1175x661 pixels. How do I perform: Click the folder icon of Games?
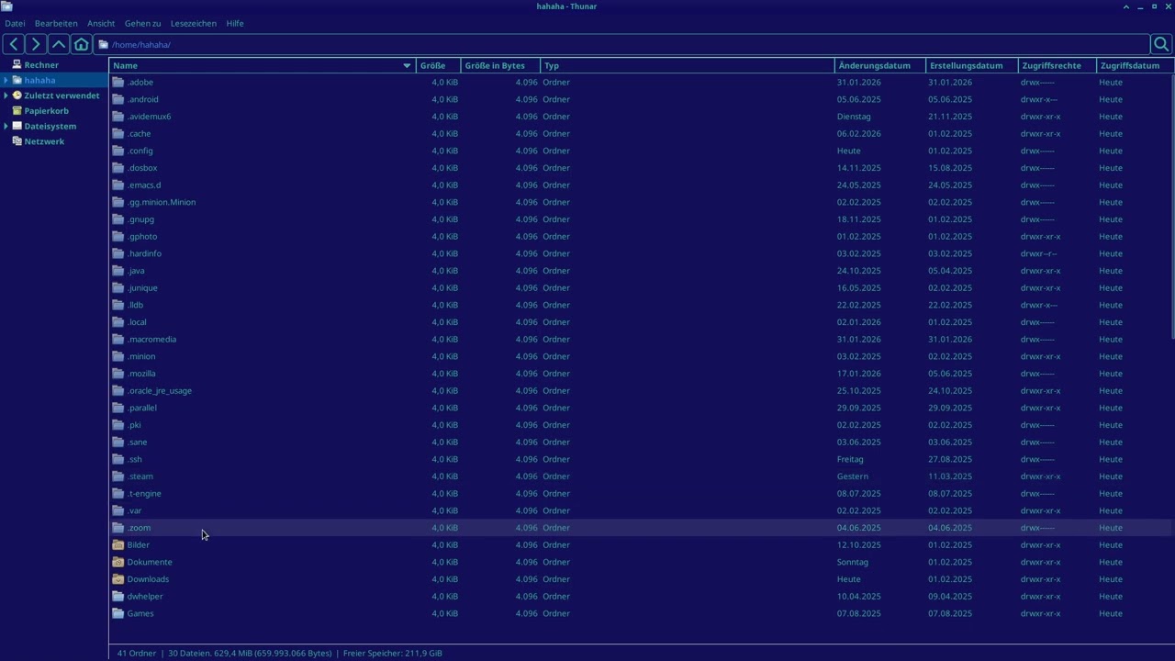click(x=117, y=613)
